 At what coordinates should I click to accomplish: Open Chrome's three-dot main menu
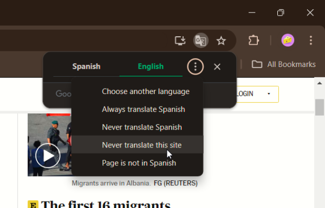tap(311, 40)
